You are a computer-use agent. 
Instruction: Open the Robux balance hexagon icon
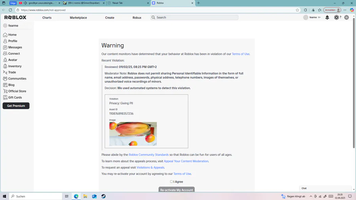tap(337, 17)
